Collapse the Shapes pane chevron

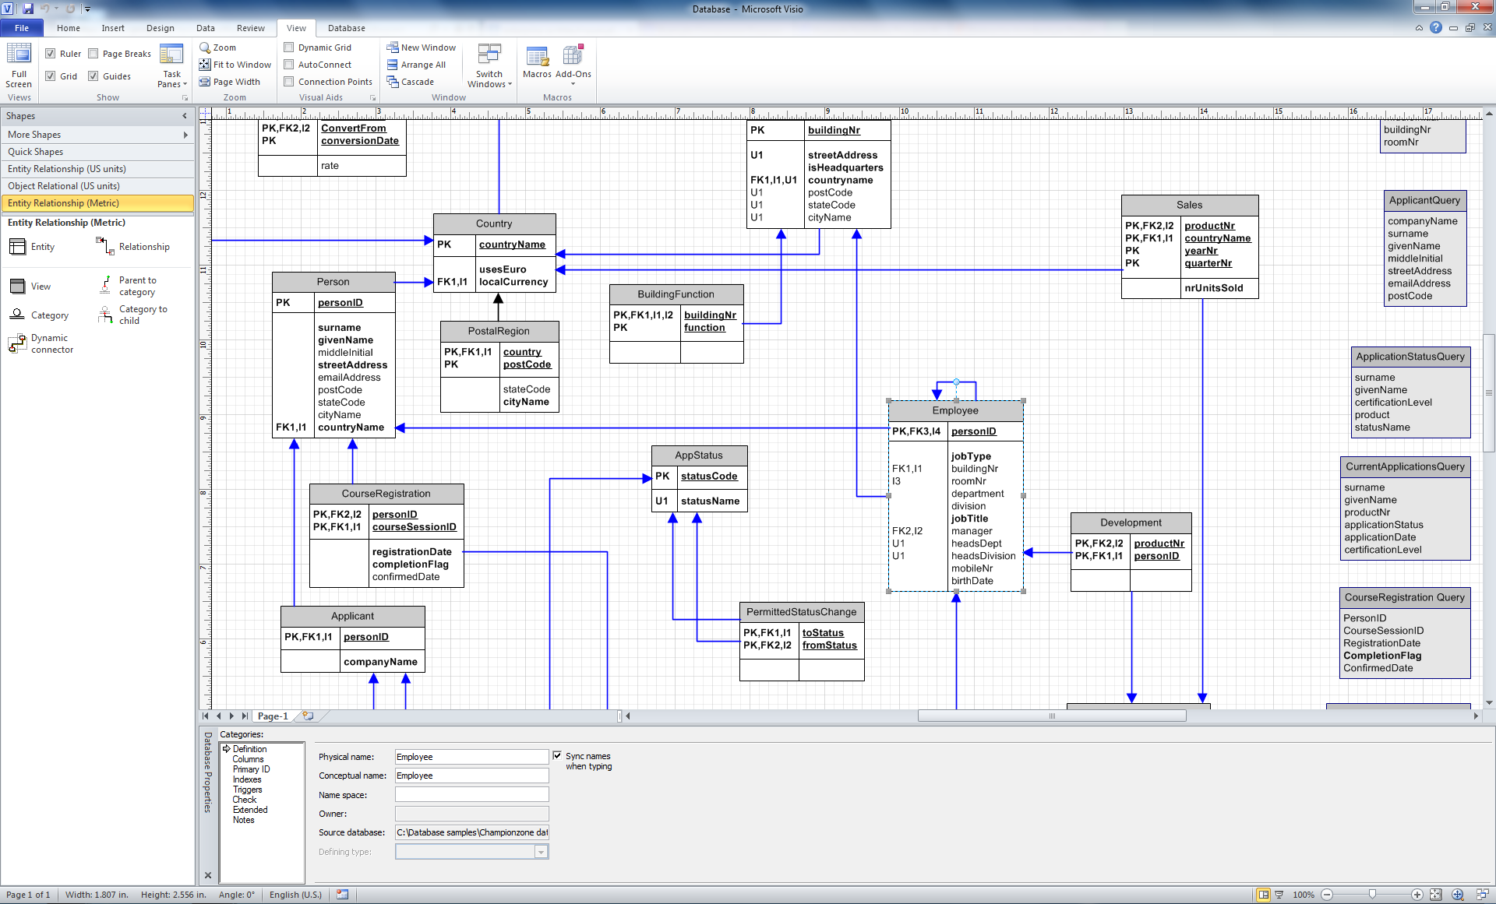[x=185, y=116]
